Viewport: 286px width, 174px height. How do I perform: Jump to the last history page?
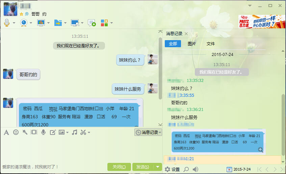(283, 169)
